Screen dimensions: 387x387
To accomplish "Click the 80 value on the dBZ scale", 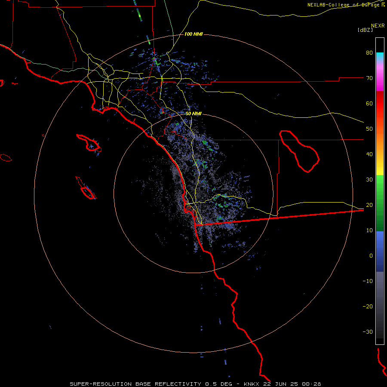I will coord(369,53).
